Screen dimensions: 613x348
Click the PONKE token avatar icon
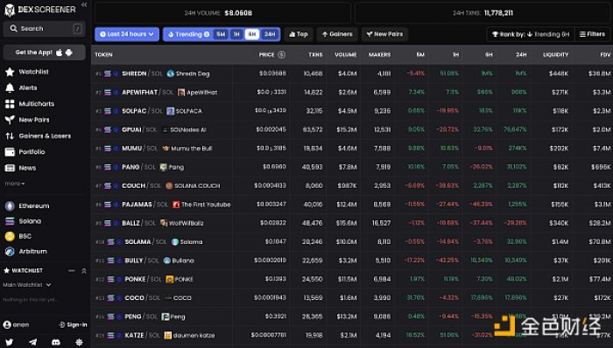(x=169, y=279)
